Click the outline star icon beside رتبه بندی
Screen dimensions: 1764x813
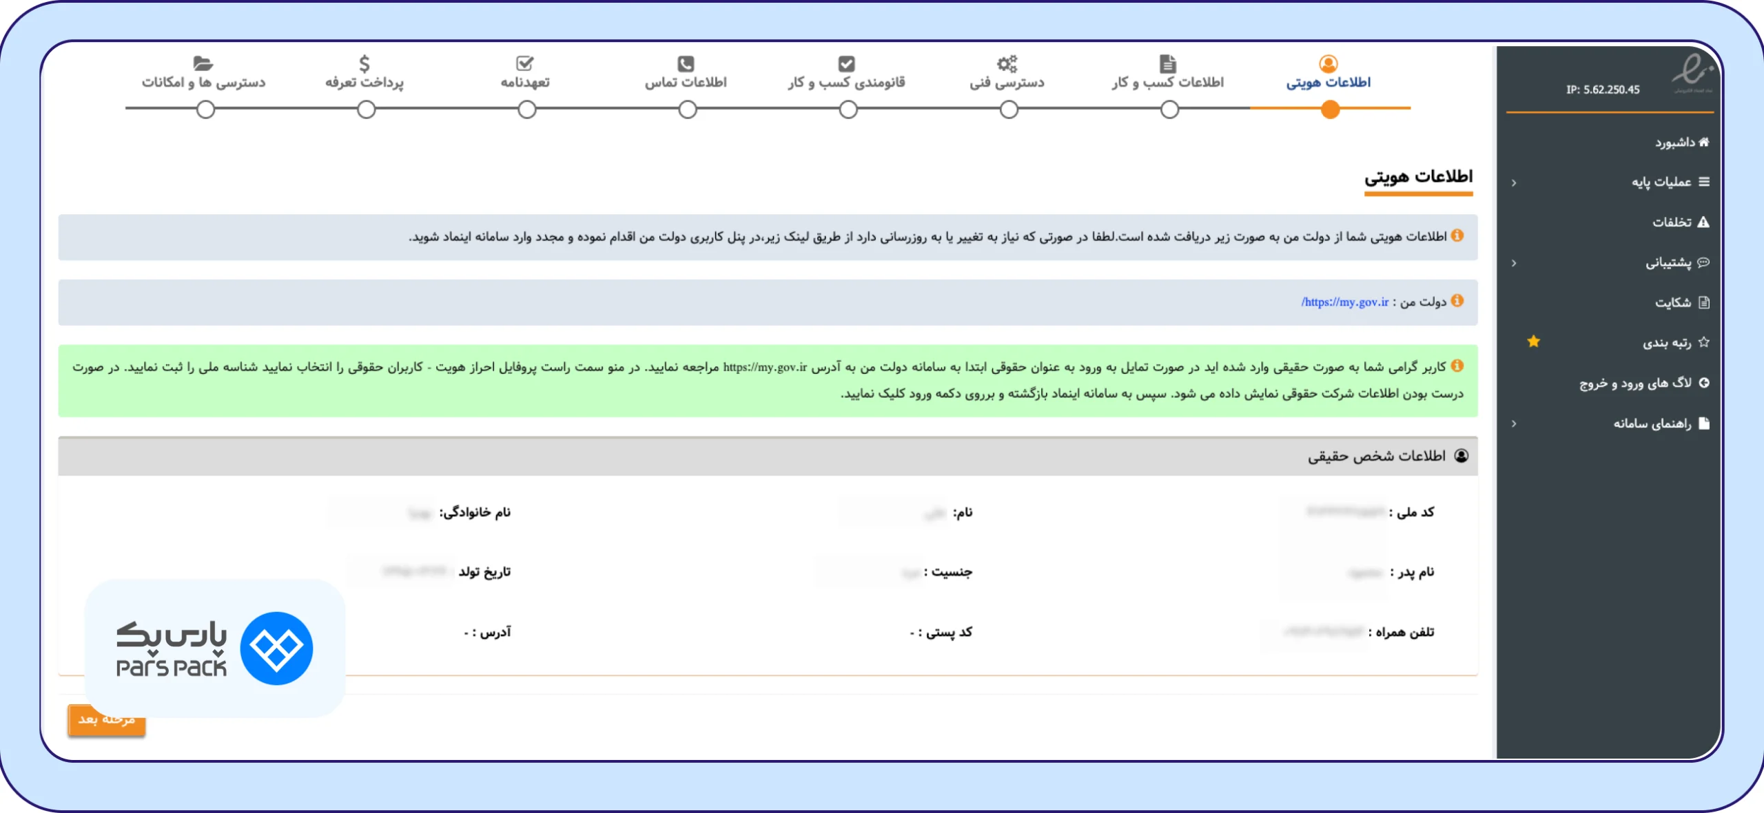click(1704, 342)
